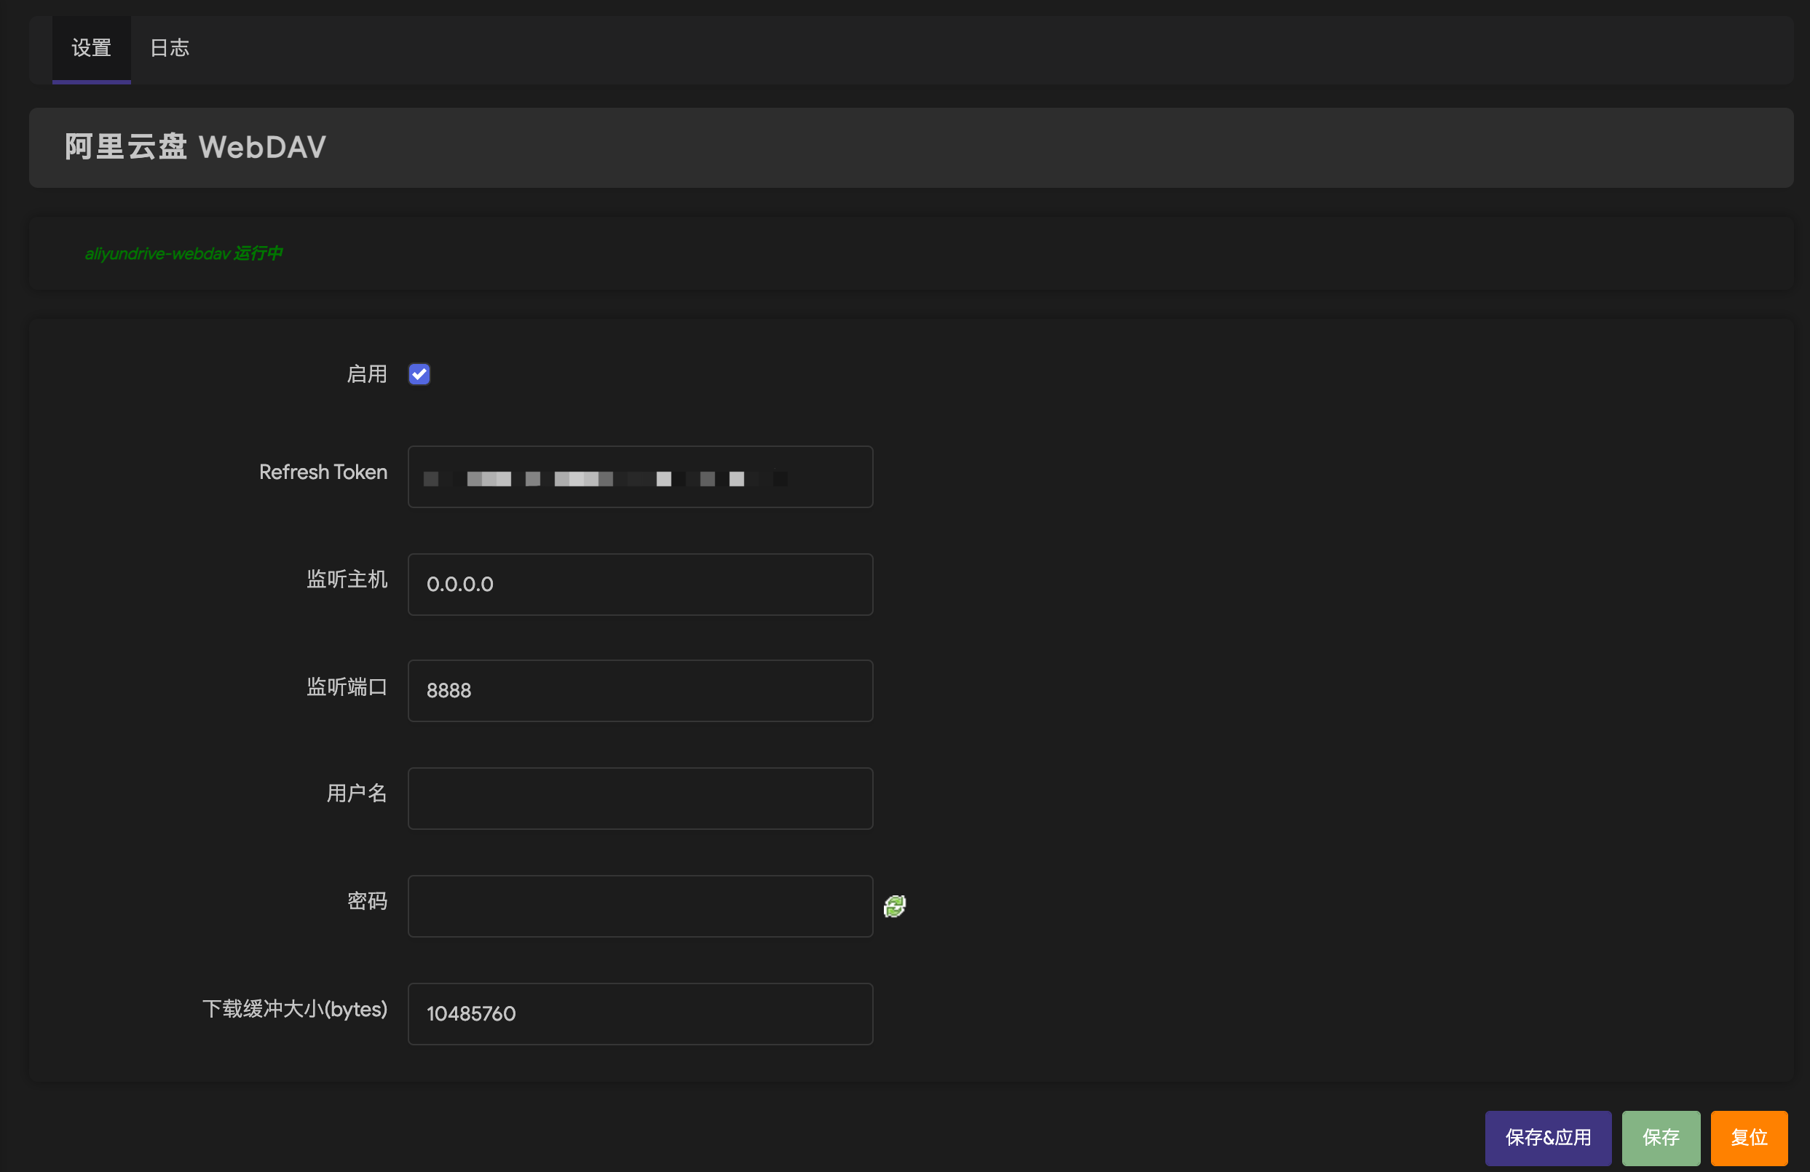Click the generate random password icon

[894, 906]
